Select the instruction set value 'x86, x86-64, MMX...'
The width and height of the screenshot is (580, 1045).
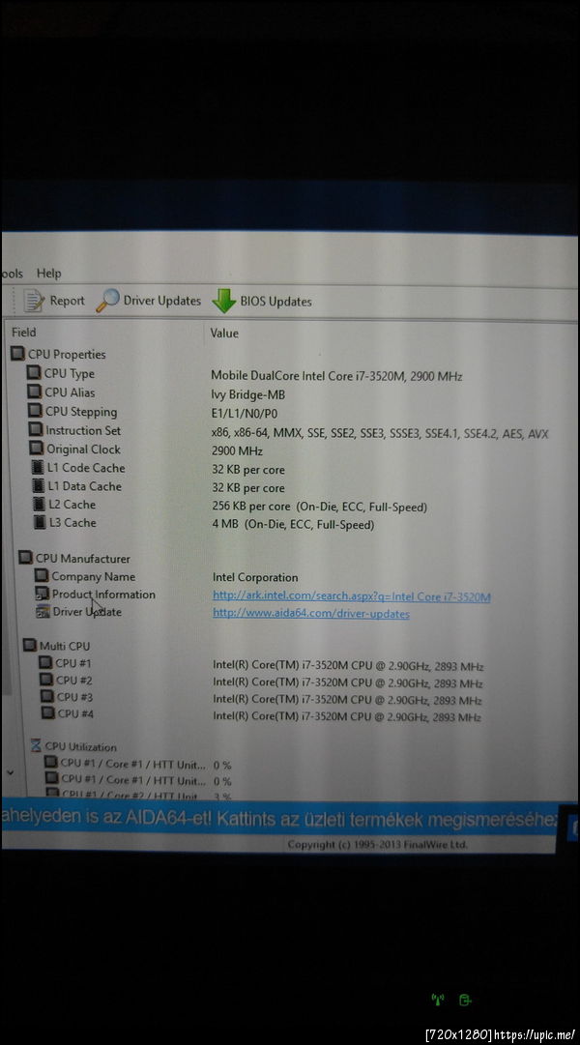click(x=380, y=433)
